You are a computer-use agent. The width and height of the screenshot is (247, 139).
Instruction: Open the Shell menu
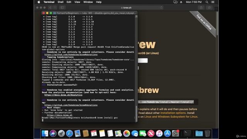coord(61,2)
